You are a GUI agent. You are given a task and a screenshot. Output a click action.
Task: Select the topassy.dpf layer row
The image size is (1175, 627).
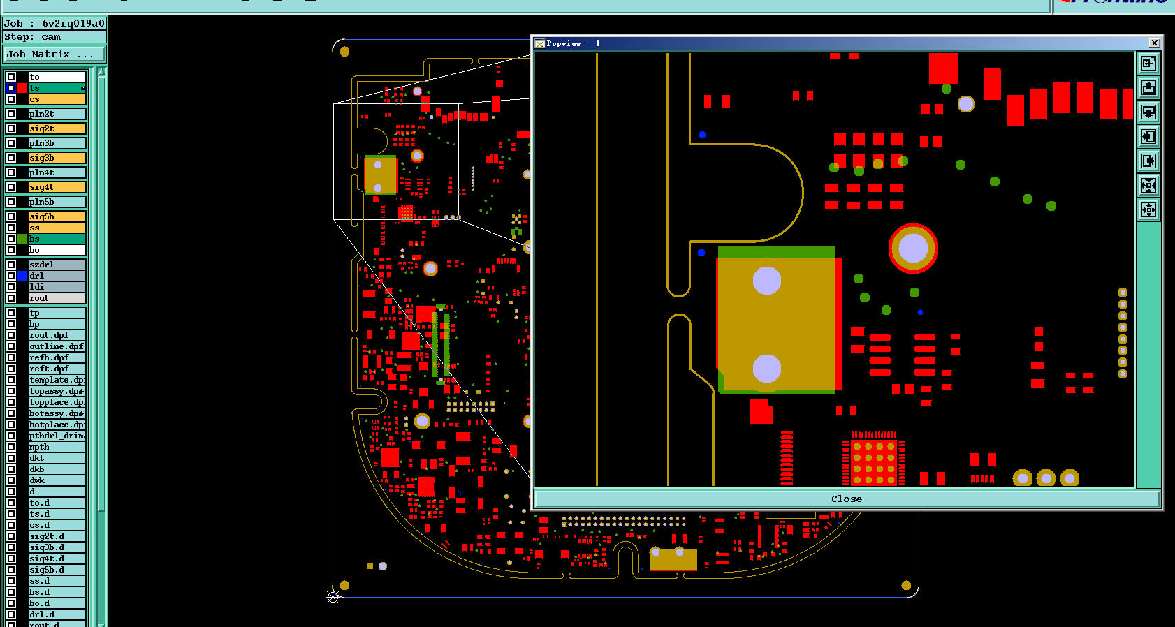[x=57, y=391]
